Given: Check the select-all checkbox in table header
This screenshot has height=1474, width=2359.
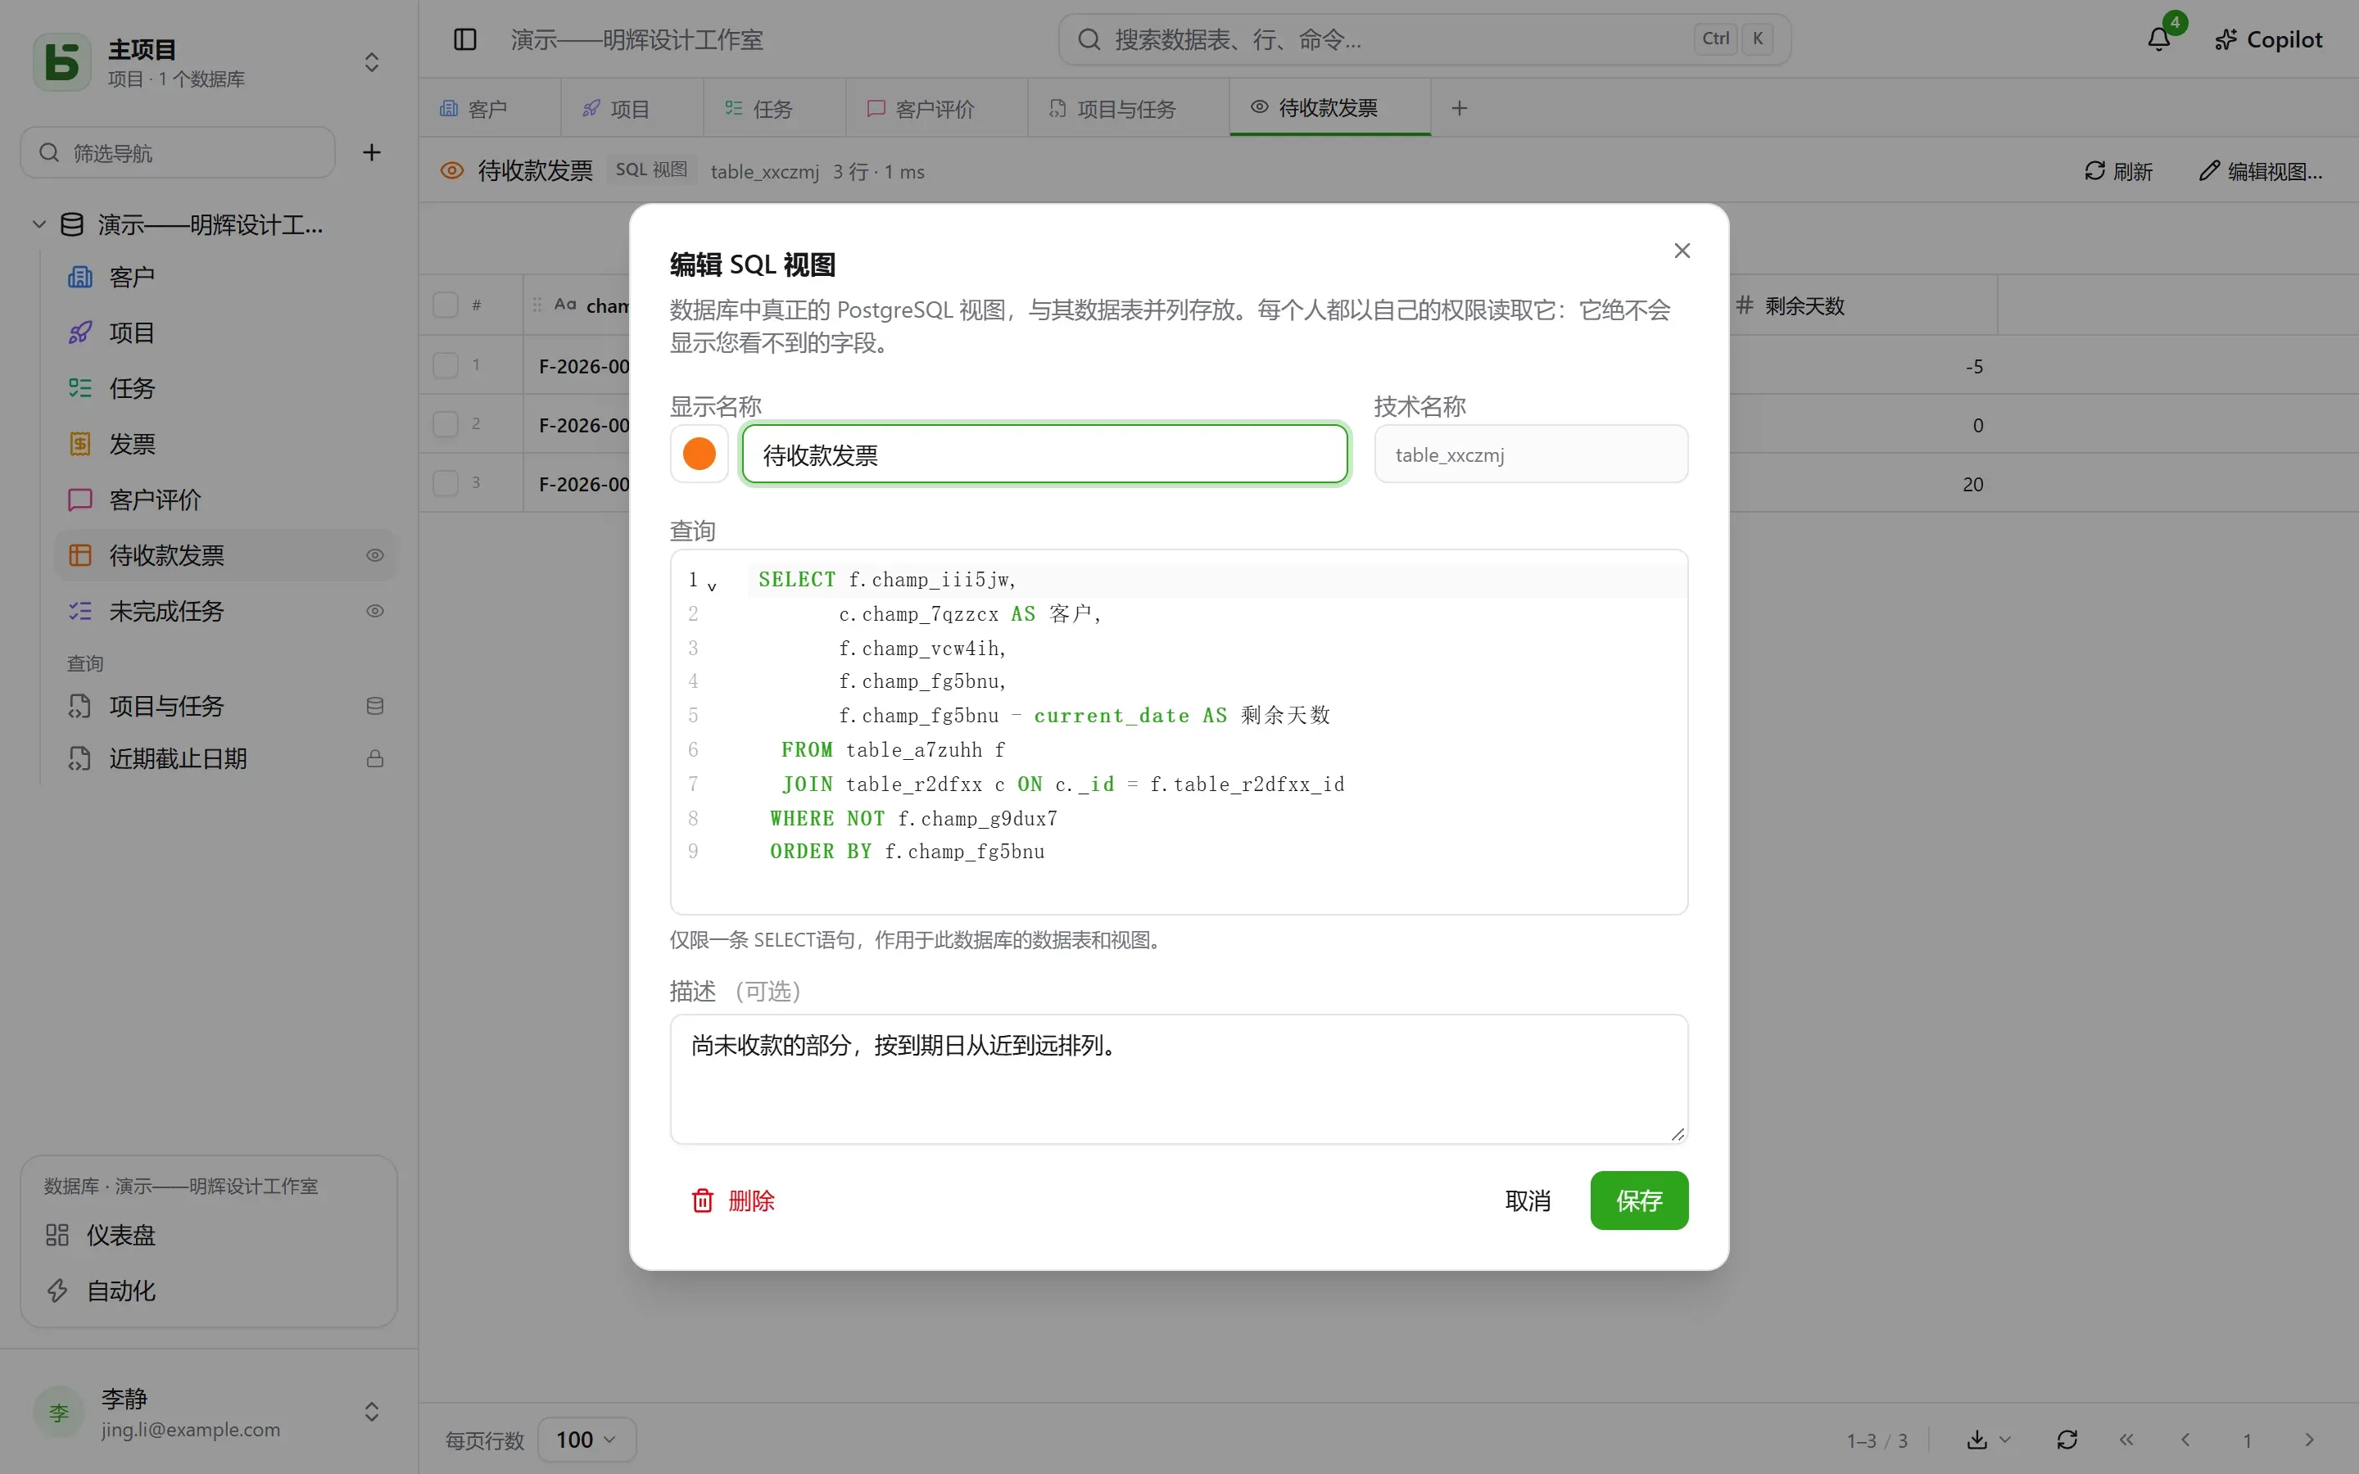Looking at the screenshot, I should pos(446,305).
